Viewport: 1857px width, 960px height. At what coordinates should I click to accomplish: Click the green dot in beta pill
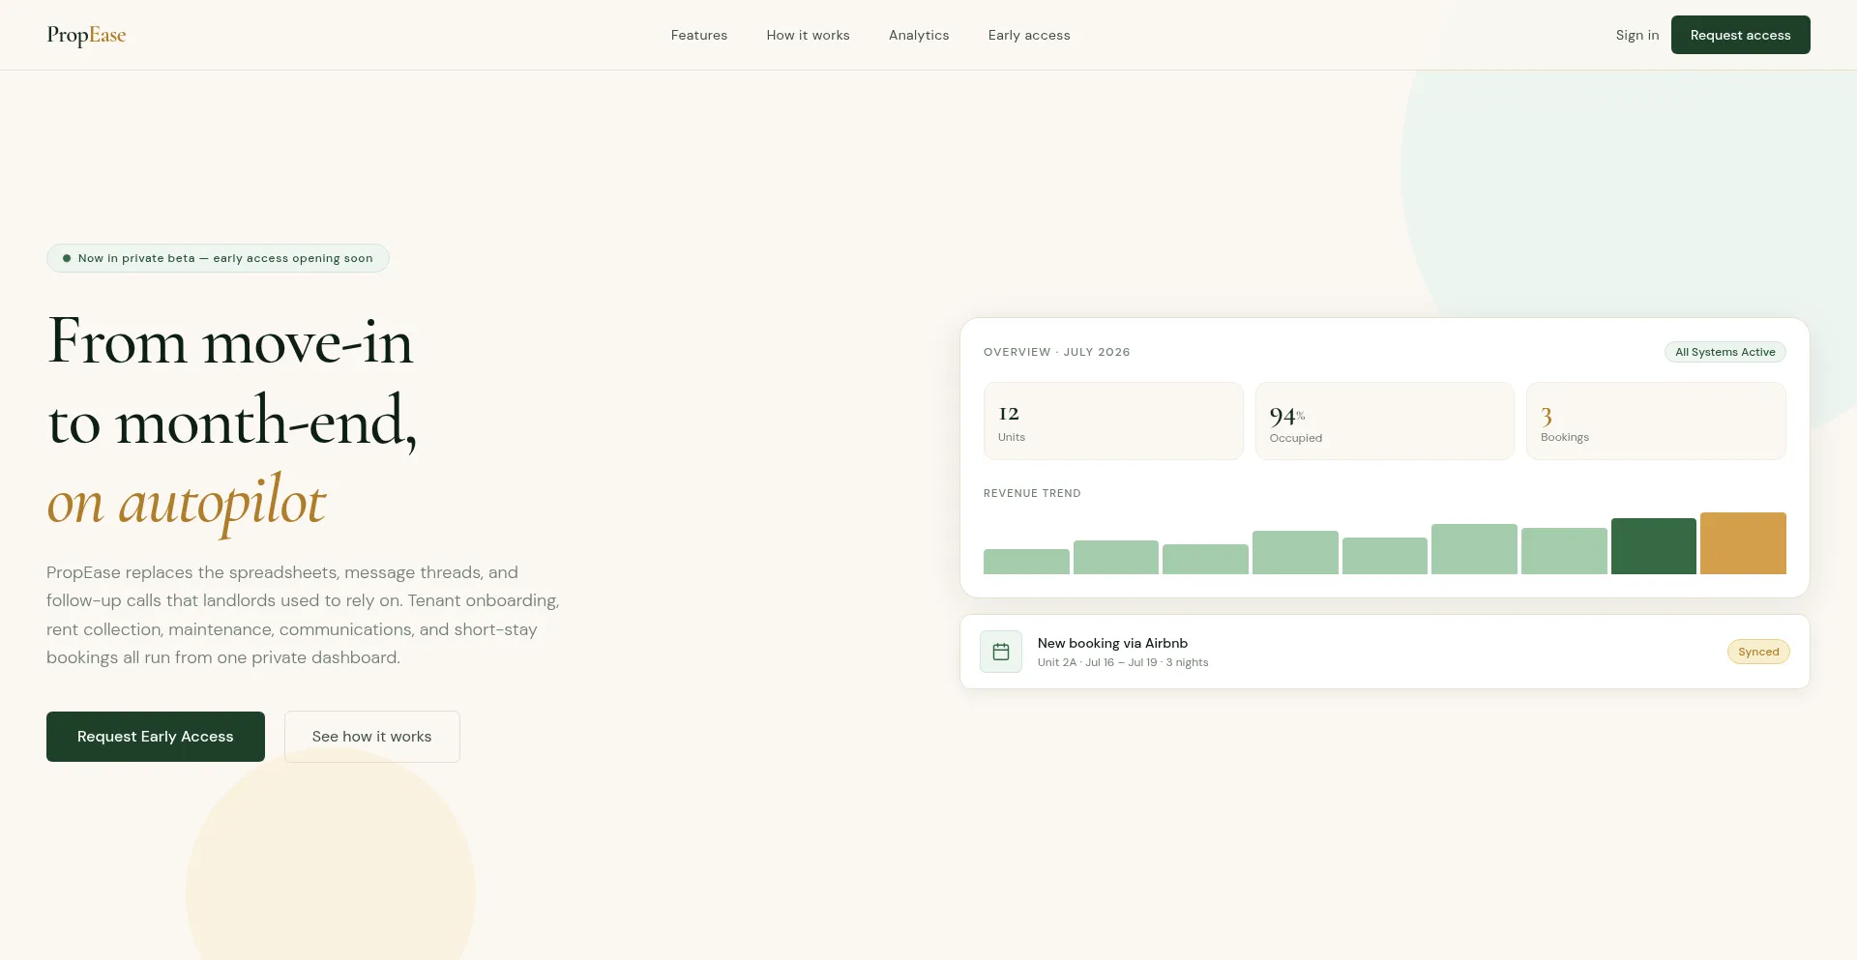(x=67, y=258)
